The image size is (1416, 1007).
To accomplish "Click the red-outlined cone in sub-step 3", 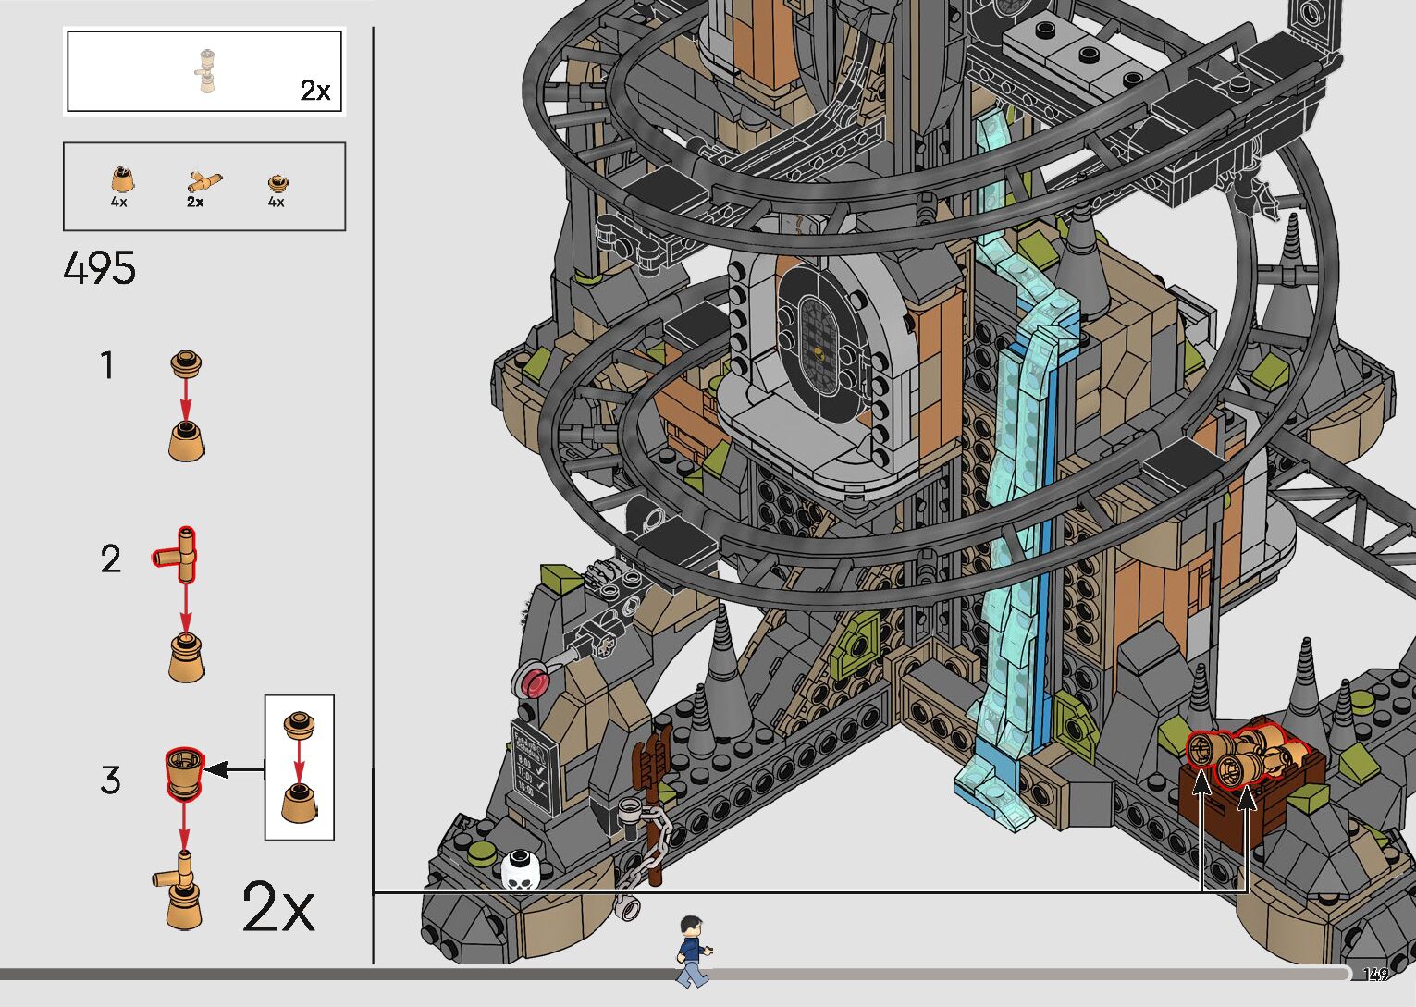I will coord(183,774).
